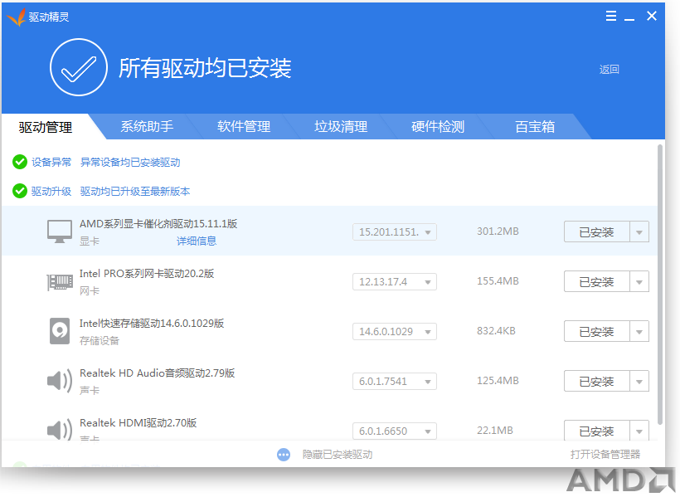Open version dropdown 14.6.0.1029 for Intel storage

pos(395,332)
